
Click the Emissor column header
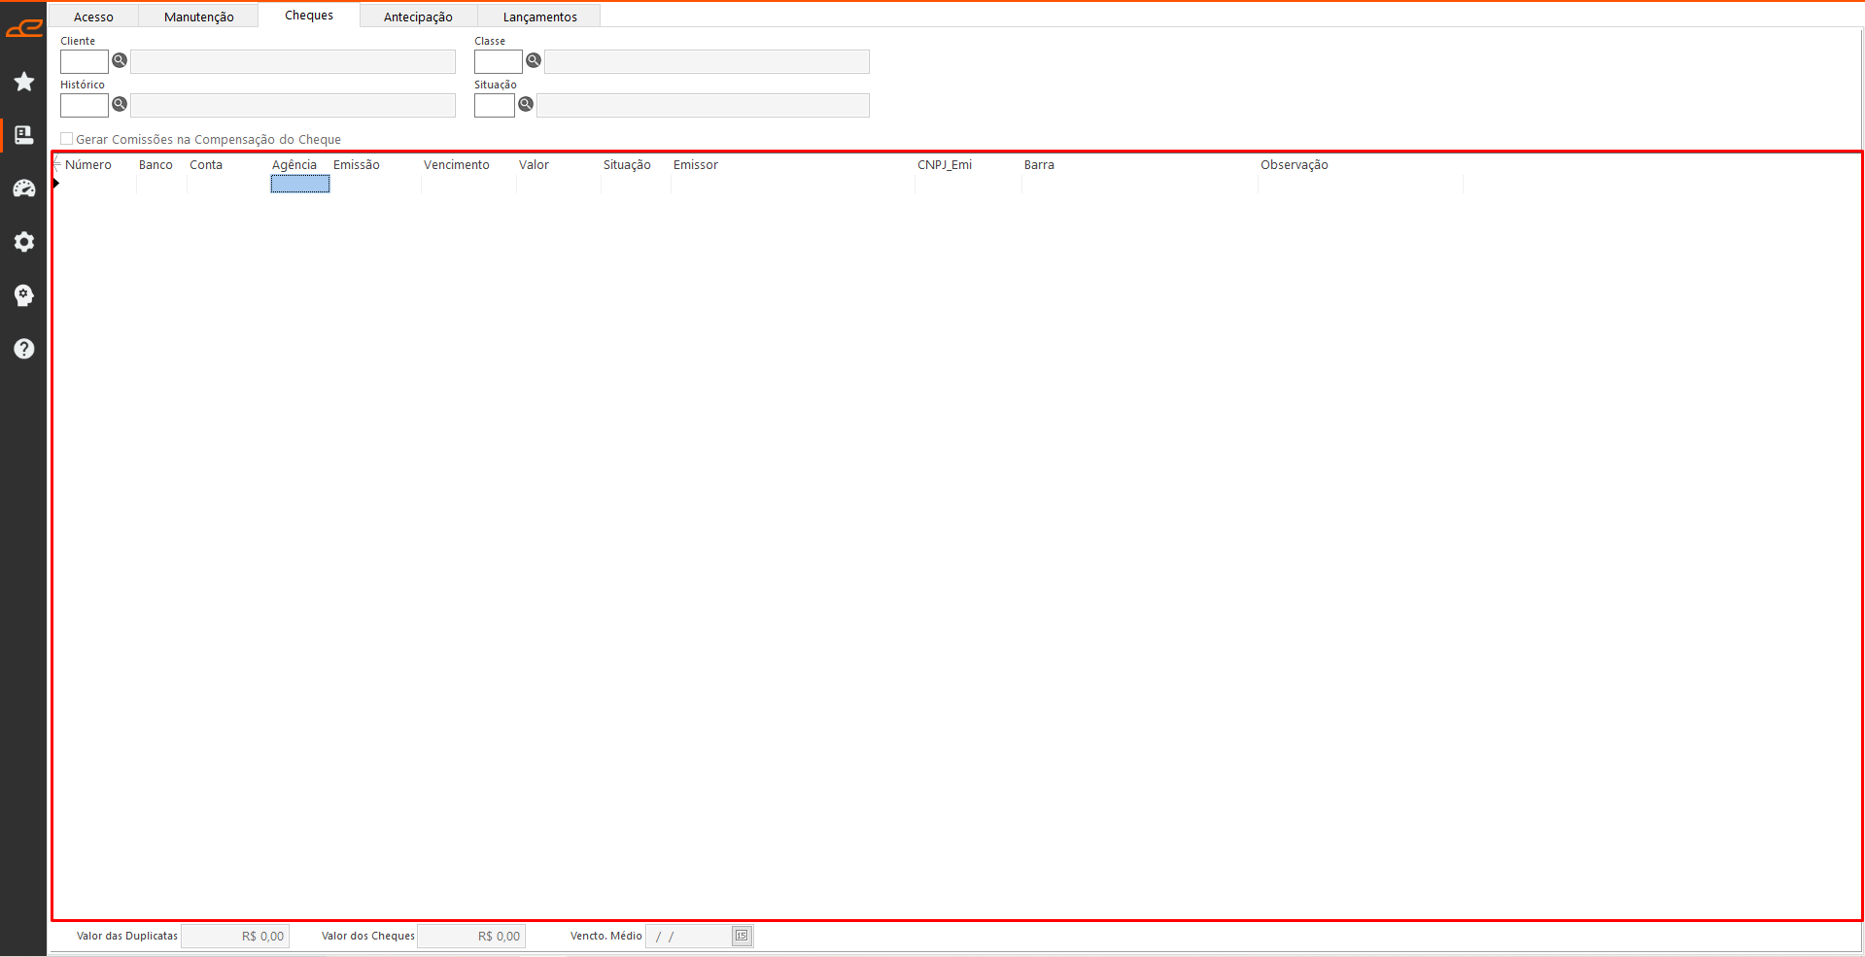click(696, 165)
